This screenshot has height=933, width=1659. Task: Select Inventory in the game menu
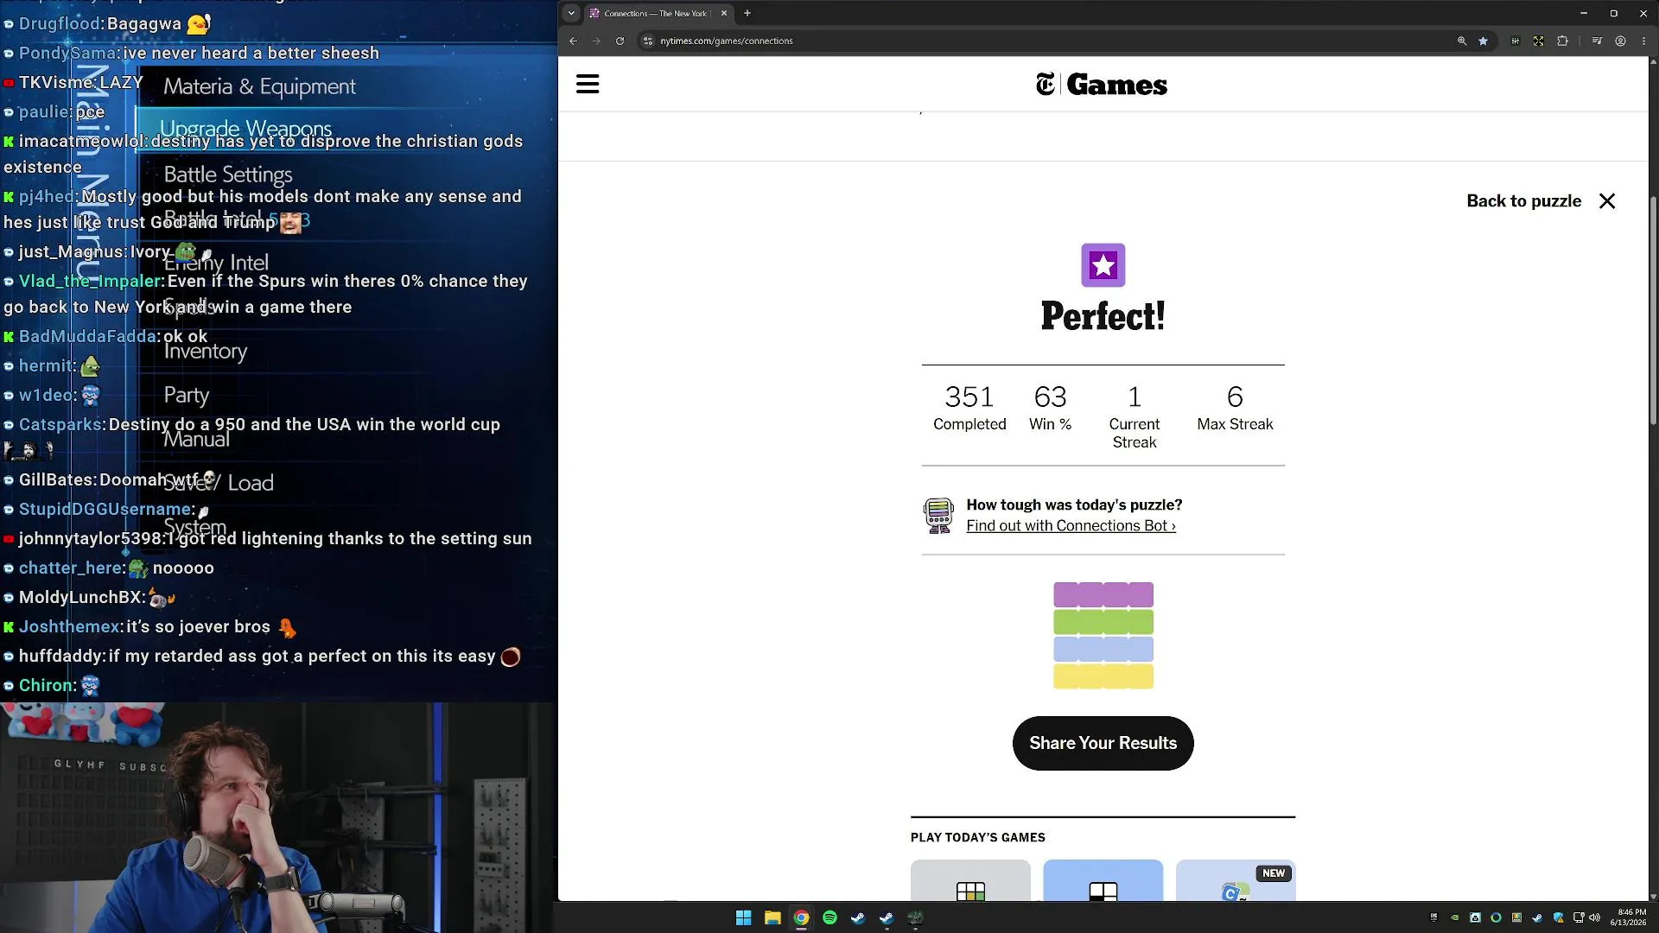206,352
